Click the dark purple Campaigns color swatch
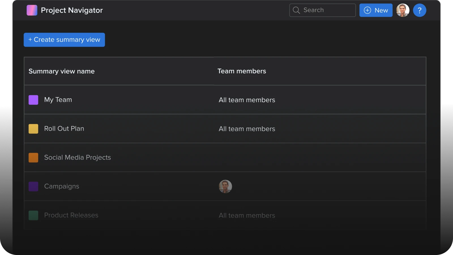Viewport: 453px width, 255px height. (33, 187)
